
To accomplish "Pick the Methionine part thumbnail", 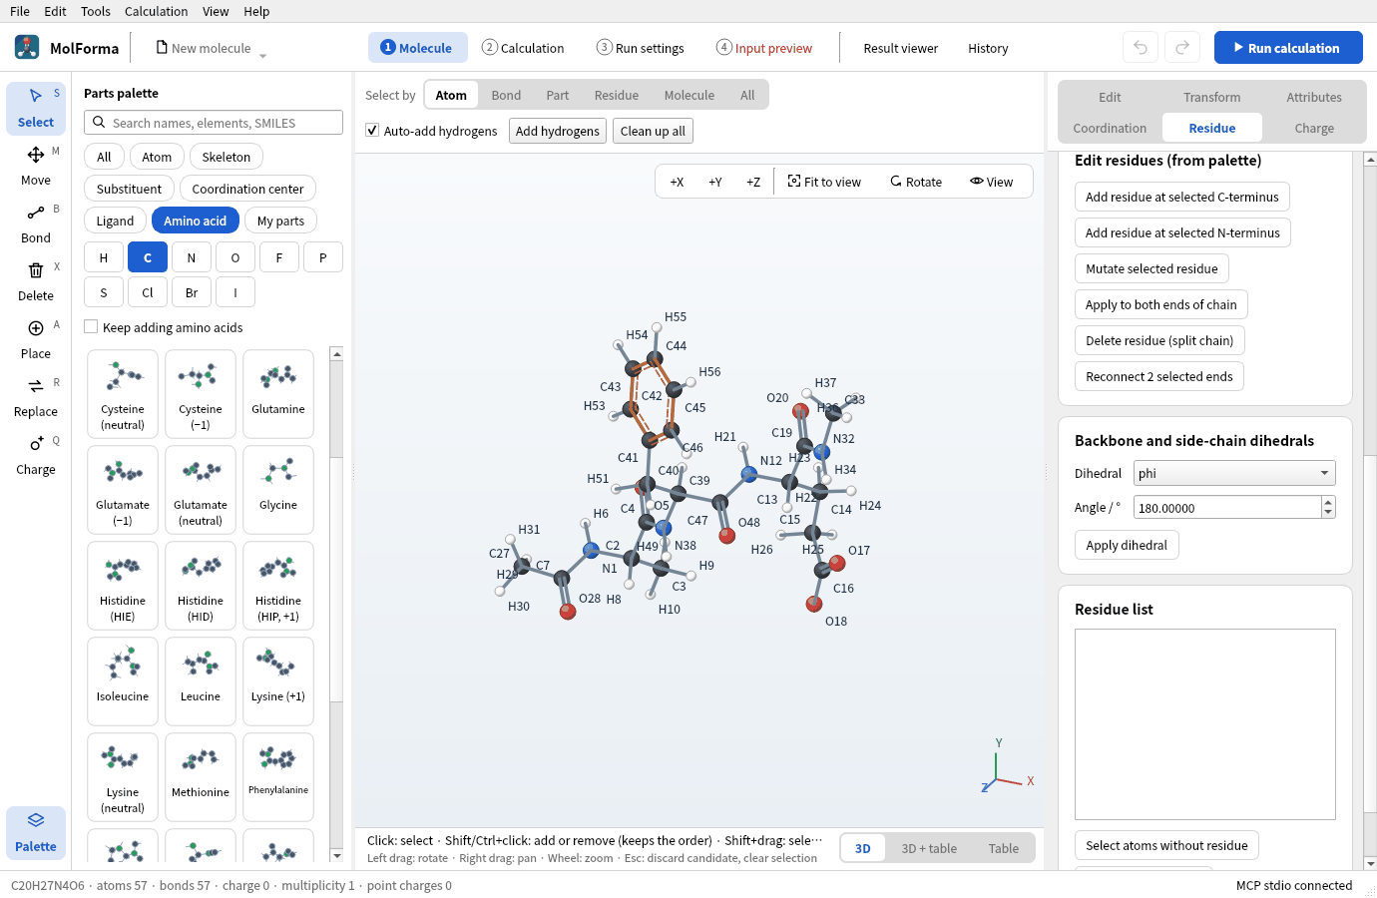I will (x=201, y=777).
